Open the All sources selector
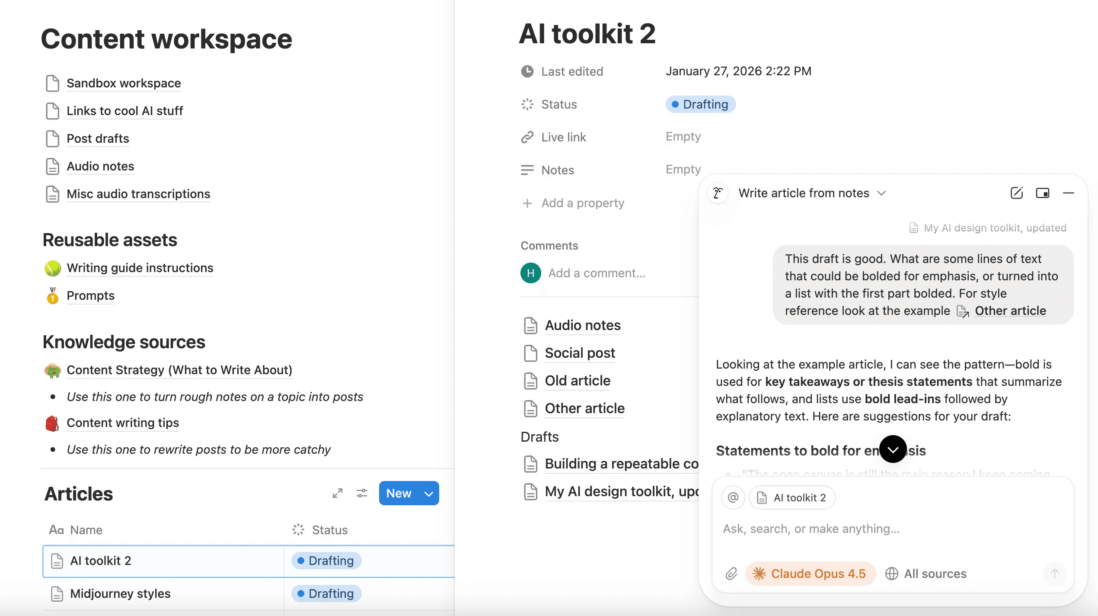This screenshot has height=616, width=1098. click(926, 574)
